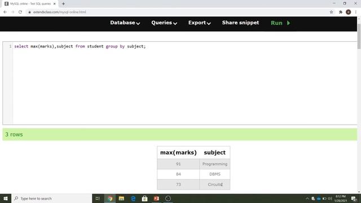
Task: Open Task View in the taskbar
Action: point(98,198)
